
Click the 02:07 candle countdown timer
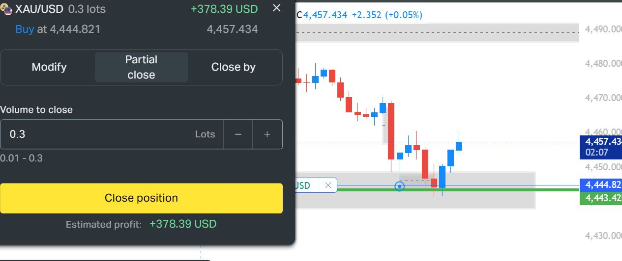pos(596,153)
